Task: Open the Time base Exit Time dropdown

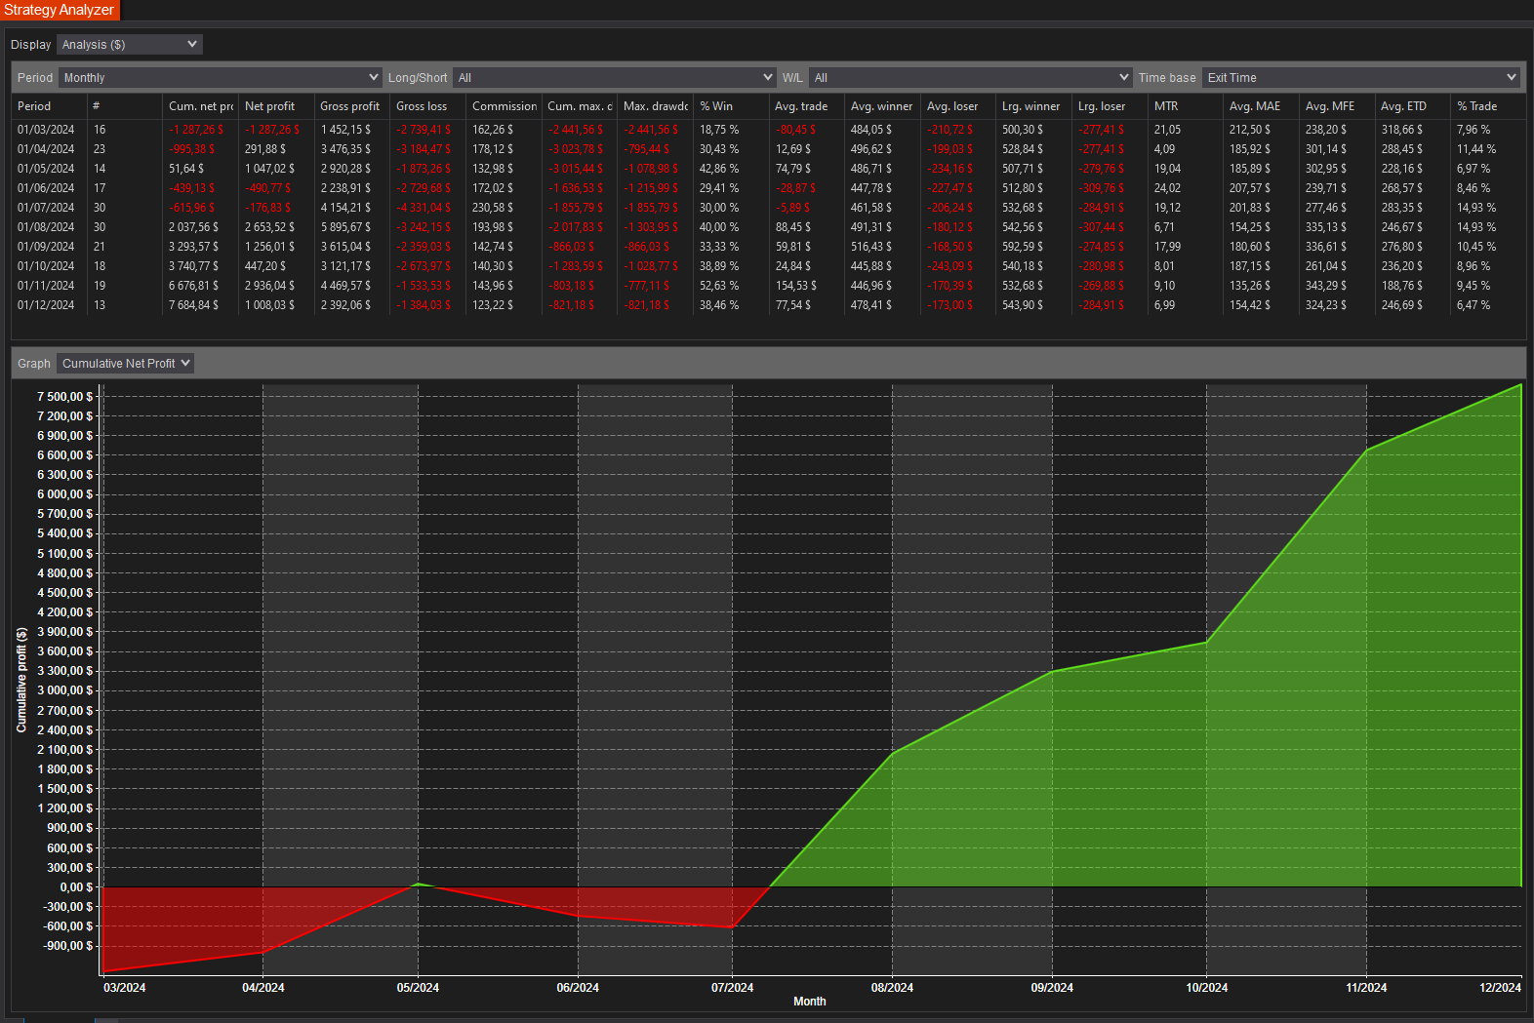Action: coord(1361,78)
